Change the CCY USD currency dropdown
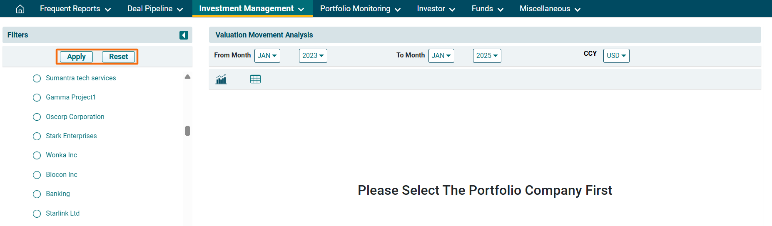The image size is (772, 226). [x=616, y=55]
